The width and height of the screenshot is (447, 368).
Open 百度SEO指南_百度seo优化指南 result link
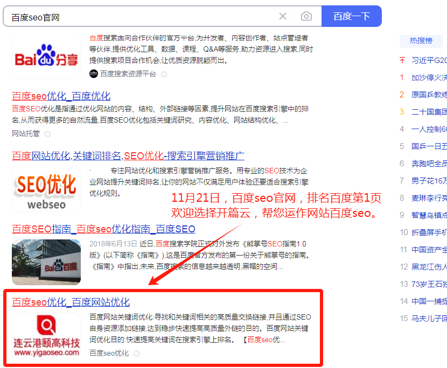(x=103, y=229)
